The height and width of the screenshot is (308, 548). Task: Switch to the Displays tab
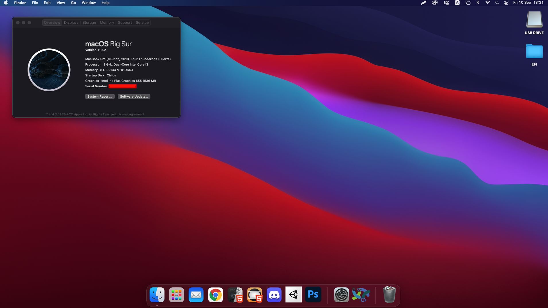[x=71, y=23]
